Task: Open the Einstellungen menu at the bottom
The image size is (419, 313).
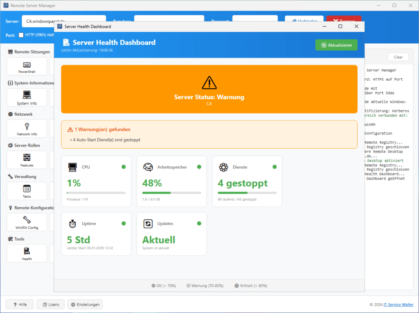Action: coord(85,304)
